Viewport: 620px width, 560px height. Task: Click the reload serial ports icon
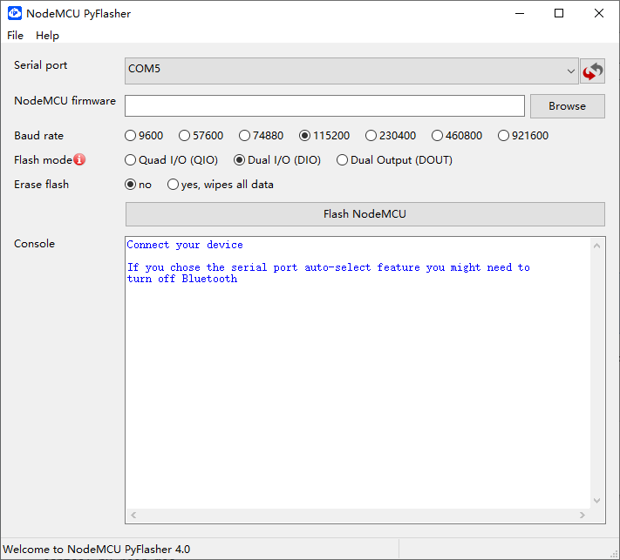click(592, 71)
